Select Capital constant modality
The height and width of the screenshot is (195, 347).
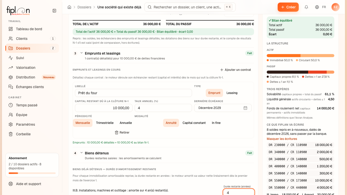tap(194, 123)
